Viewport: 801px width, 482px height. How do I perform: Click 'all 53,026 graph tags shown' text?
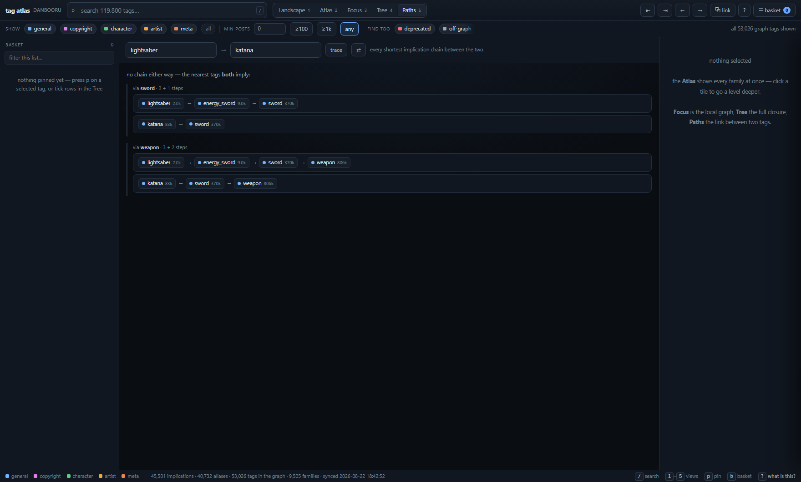pyautogui.click(x=763, y=29)
